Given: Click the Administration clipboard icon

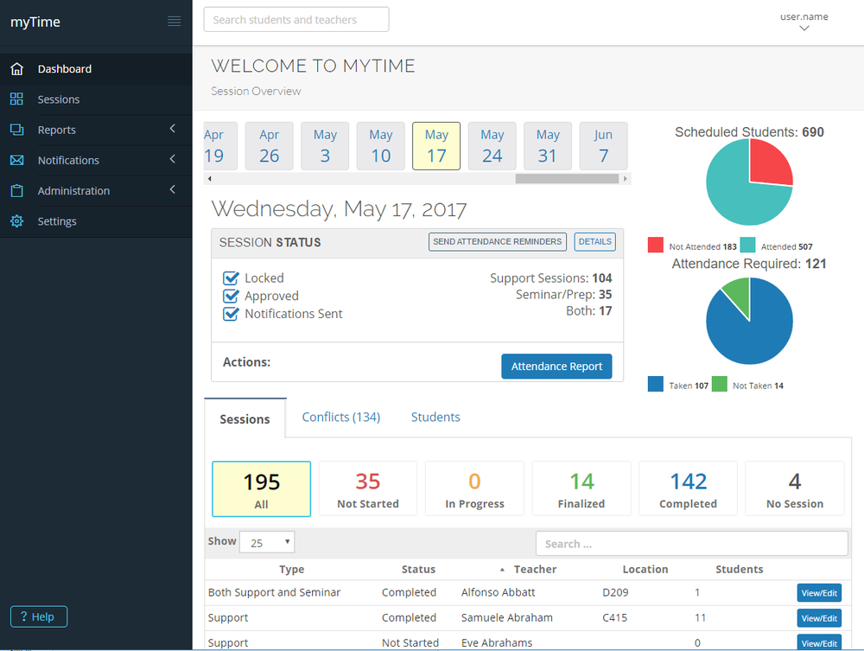Looking at the screenshot, I should tap(17, 190).
